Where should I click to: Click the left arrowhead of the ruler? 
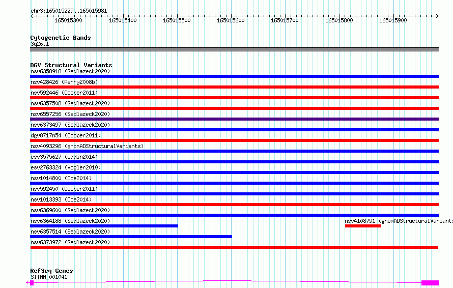coord(32,16)
